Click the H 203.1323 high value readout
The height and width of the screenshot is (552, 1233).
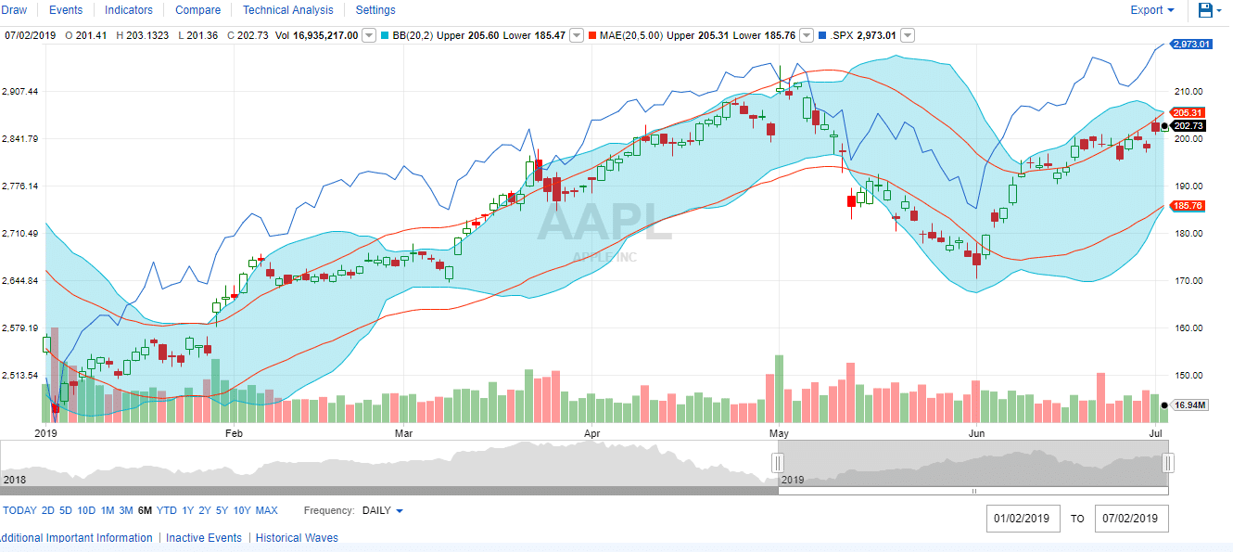tap(143, 35)
